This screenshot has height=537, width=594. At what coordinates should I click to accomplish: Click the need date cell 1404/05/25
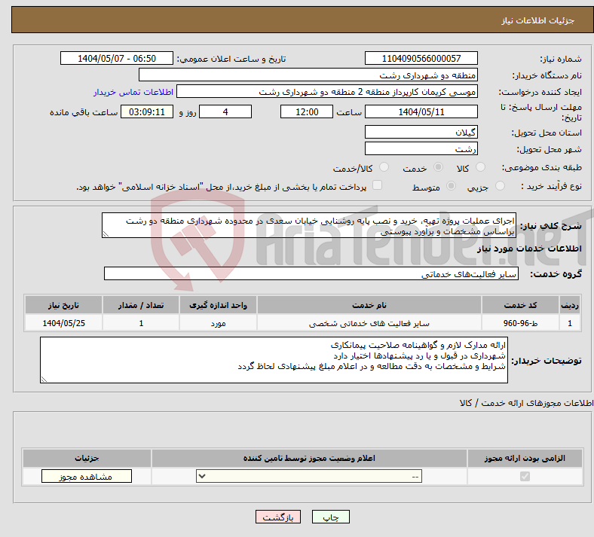pos(63,323)
